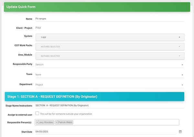Open the Department dropdown showing Project
This screenshot has width=194, height=137.
[x=110, y=85]
